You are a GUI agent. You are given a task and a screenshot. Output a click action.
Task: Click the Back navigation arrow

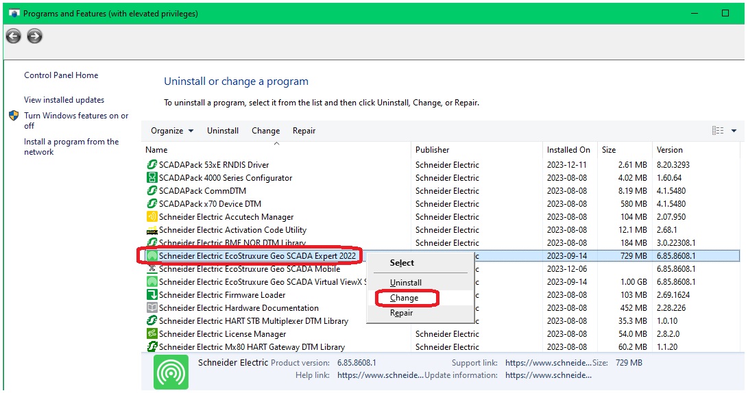click(13, 36)
